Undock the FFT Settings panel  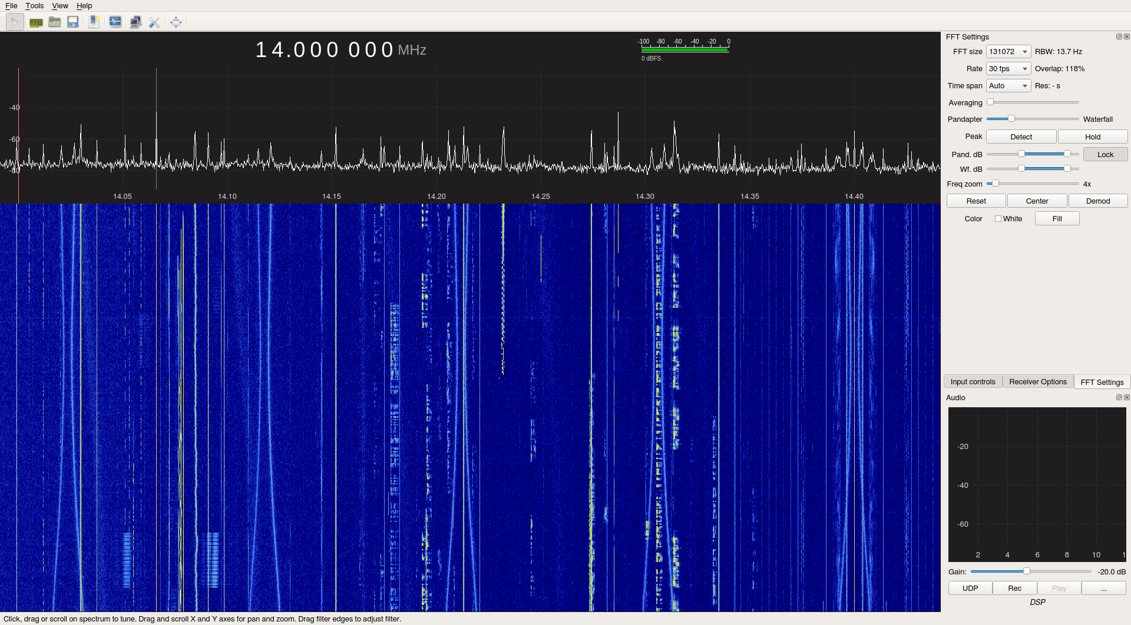(1119, 36)
